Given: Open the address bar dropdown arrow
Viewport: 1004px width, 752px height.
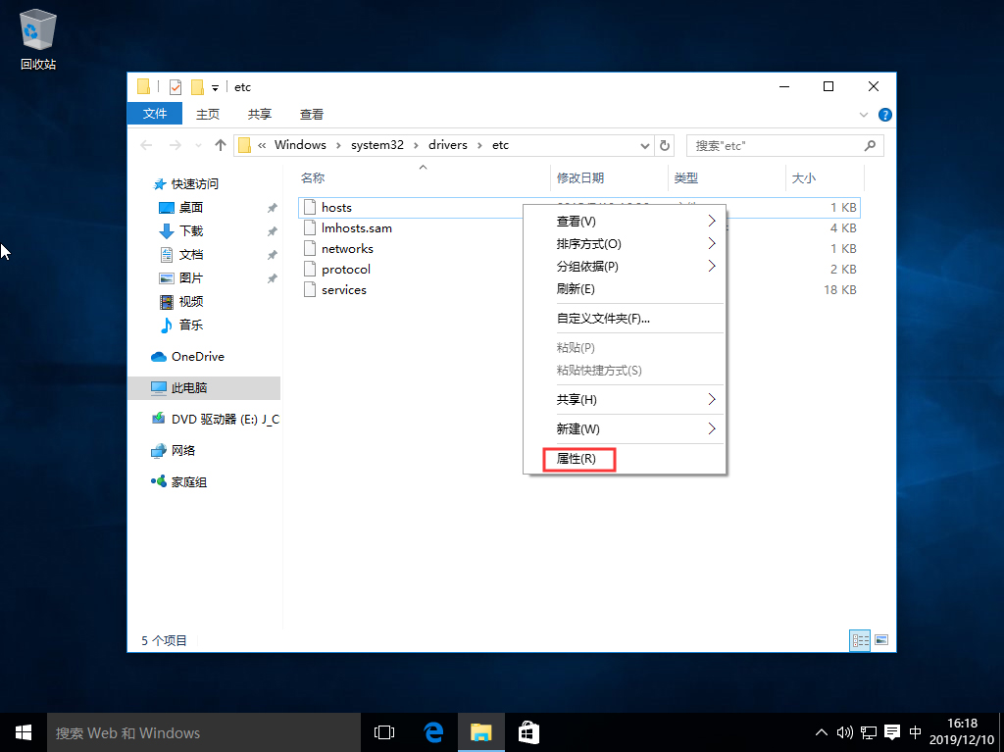Looking at the screenshot, I should click(645, 144).
